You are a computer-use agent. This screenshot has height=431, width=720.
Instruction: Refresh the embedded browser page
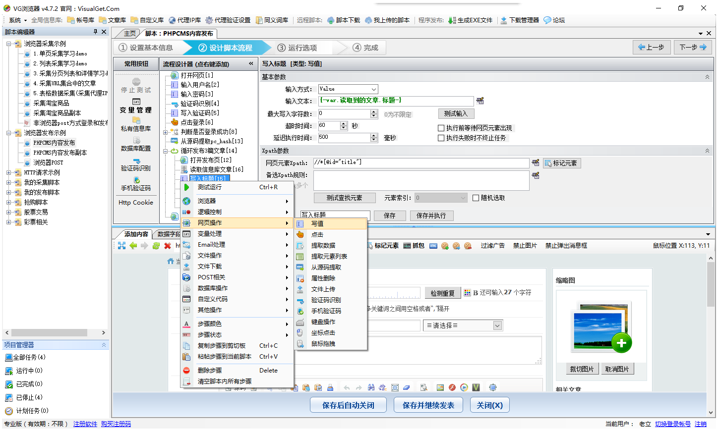pyautogui.click(x=156, y=246)
